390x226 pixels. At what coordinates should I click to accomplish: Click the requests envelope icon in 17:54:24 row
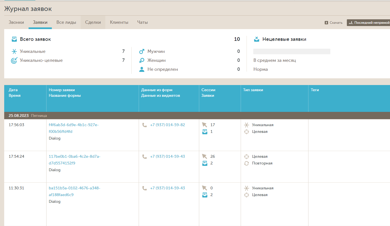tap(205, 163)
